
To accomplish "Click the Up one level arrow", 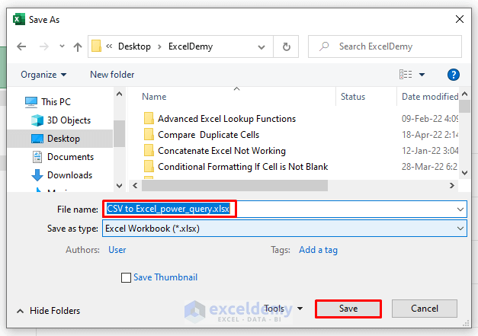I will point(77,46).
